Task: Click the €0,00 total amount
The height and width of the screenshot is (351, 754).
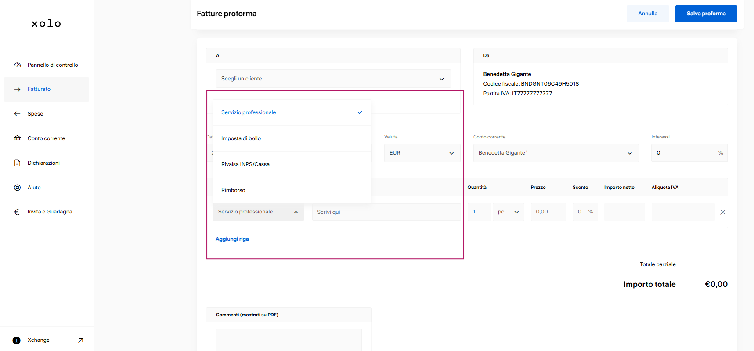Action: point(716,284)
